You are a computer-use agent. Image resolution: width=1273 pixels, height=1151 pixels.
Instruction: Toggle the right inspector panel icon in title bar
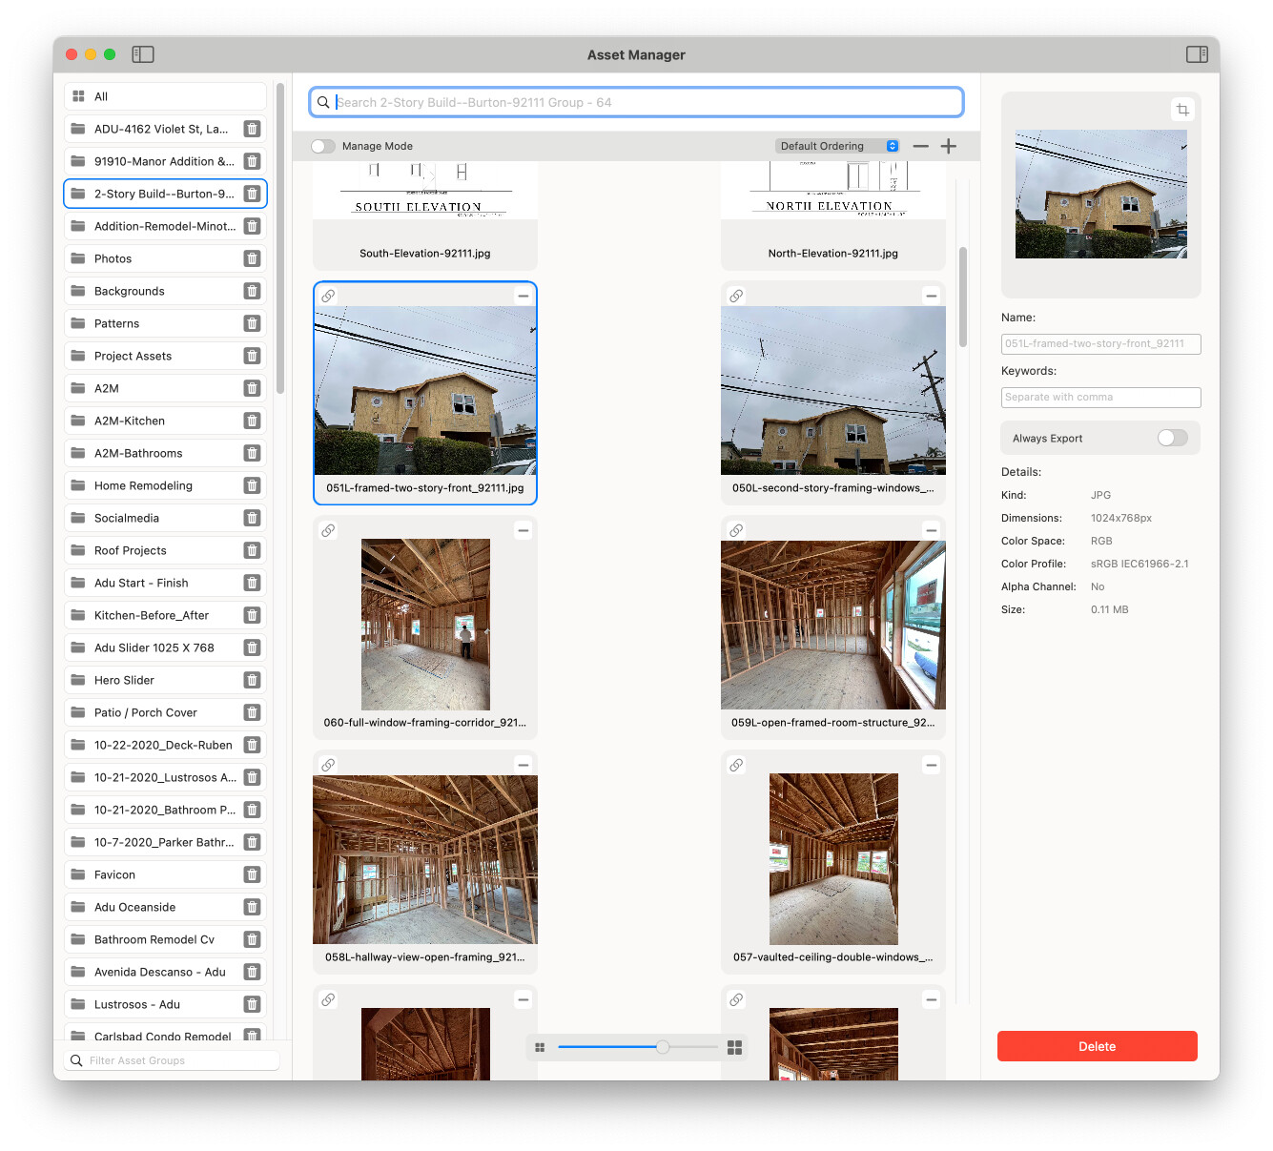pos(1197,54)
